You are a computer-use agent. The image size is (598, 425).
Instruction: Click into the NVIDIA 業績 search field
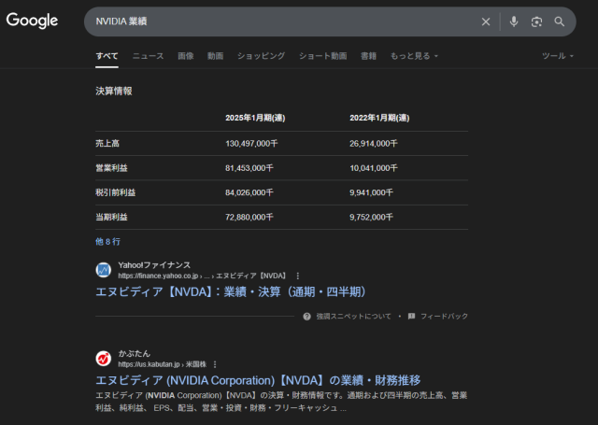pos(280,21)
